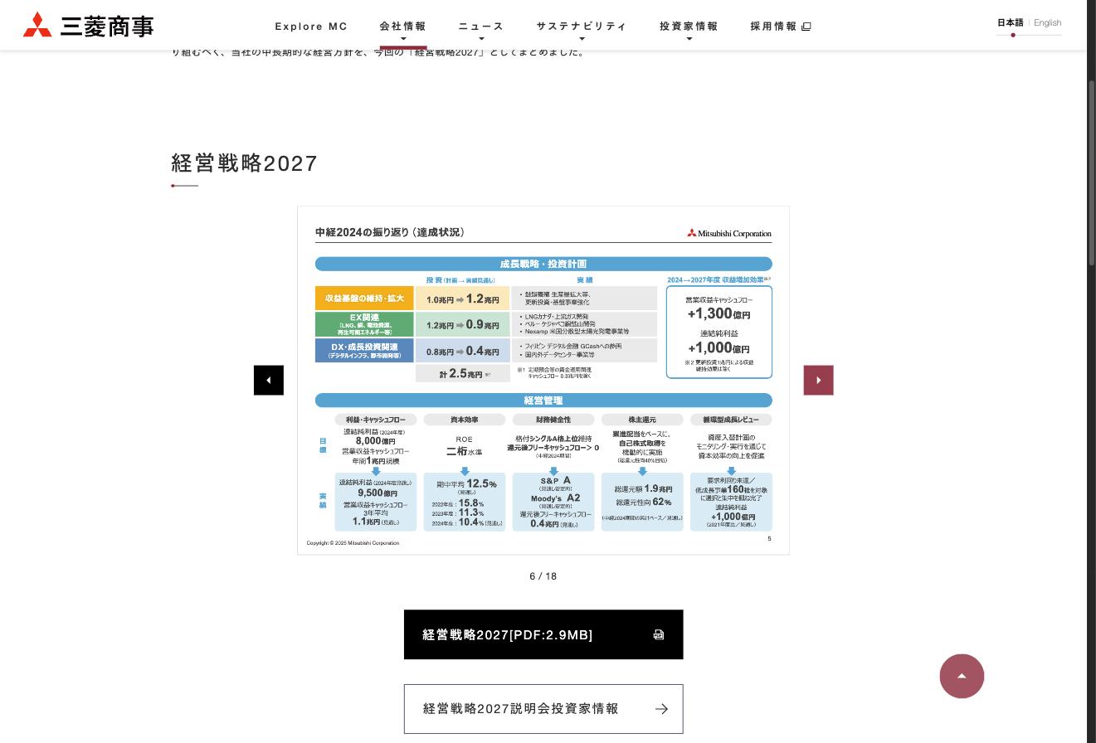This screenshot has width=1096, height=743.
Task: Download 経営戦略2027 PDF button
Action: point(543,635)
